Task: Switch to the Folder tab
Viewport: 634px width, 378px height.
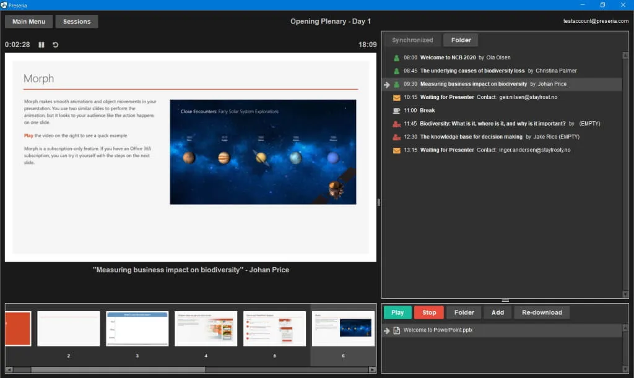Action: coord(461,40)
